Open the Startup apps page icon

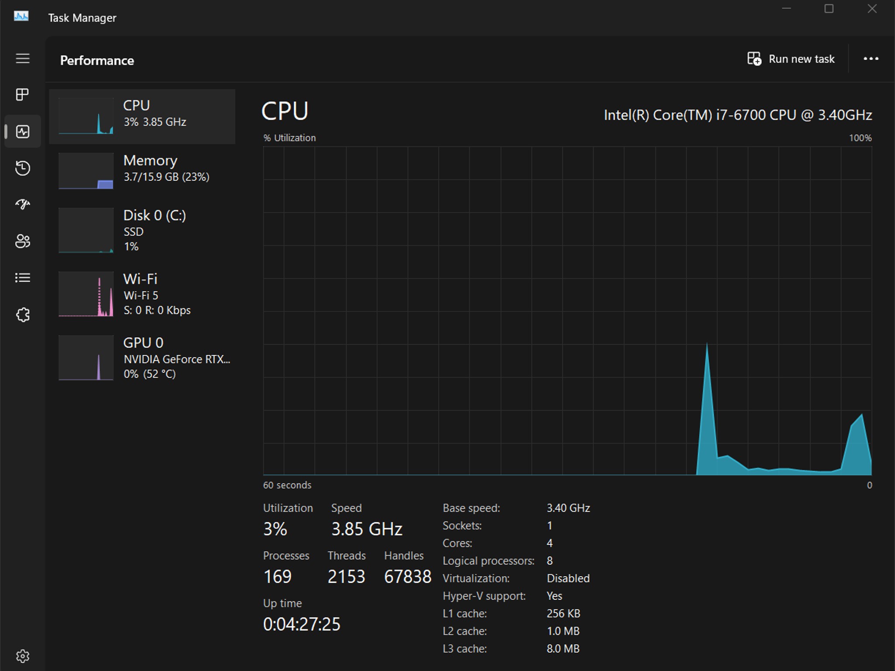point(22,204)
